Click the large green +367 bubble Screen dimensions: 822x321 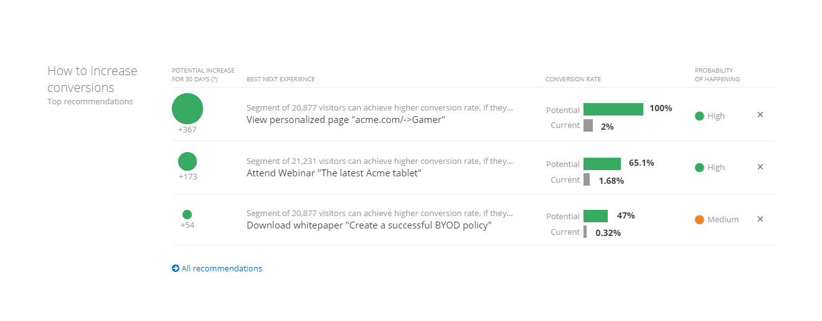point(187,109)
